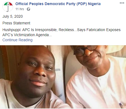Click the 'July 5, 2020' date line

(13, 16)
